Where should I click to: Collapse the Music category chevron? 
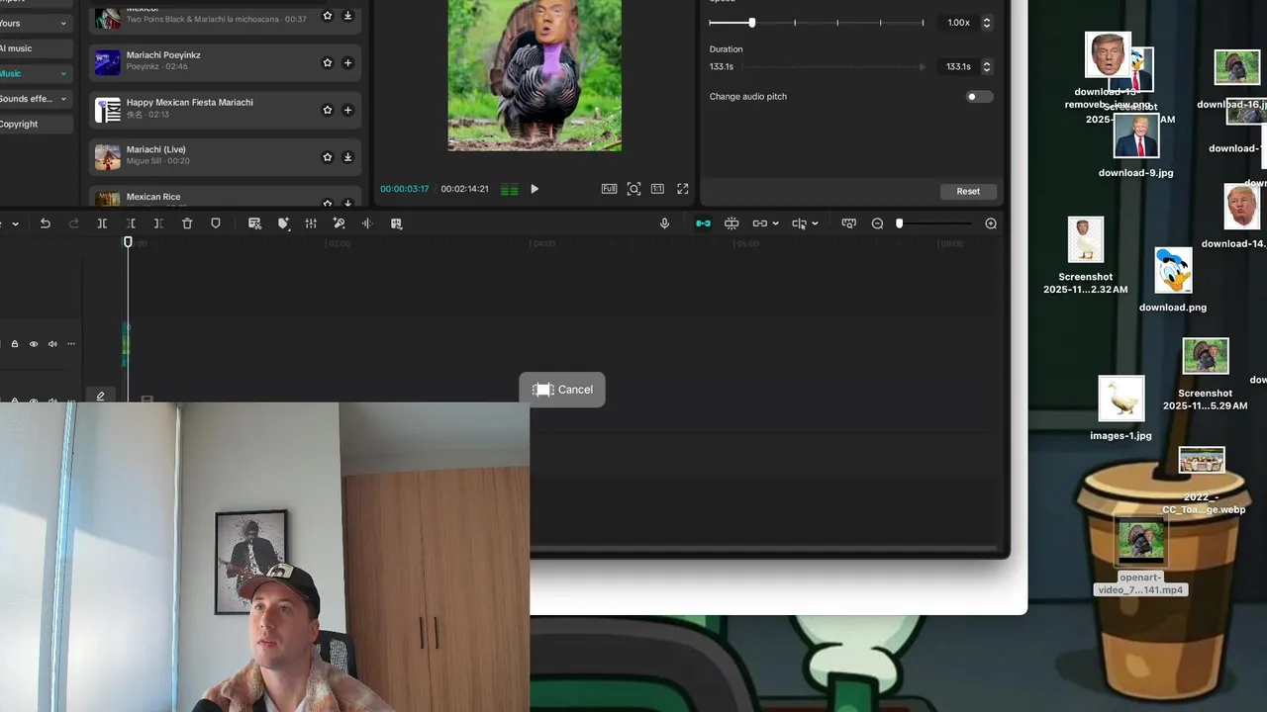[x=64, y=74]
